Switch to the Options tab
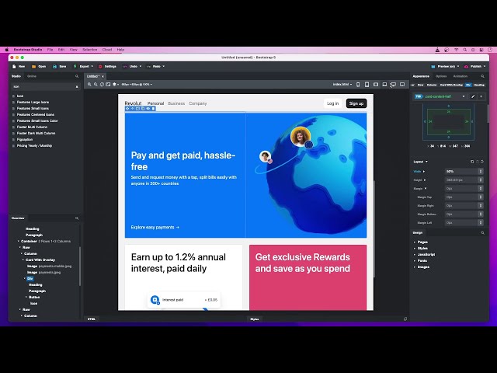This screenshot has height=373, width=497. (441, 76)
